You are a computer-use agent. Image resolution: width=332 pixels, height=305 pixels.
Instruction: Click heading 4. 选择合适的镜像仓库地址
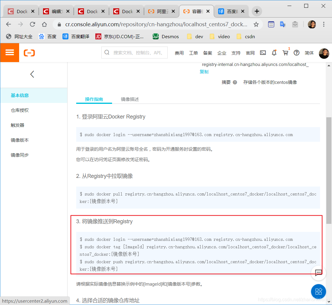[108, 301]
